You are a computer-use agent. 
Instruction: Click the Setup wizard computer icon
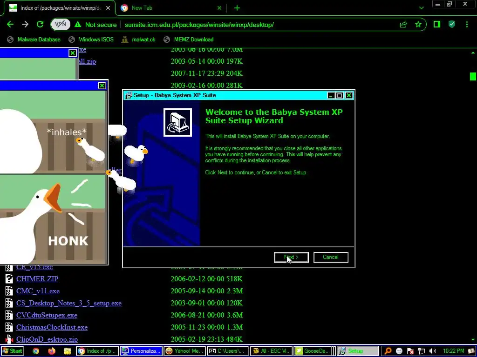pyautogui.click(x=177, y=122)
